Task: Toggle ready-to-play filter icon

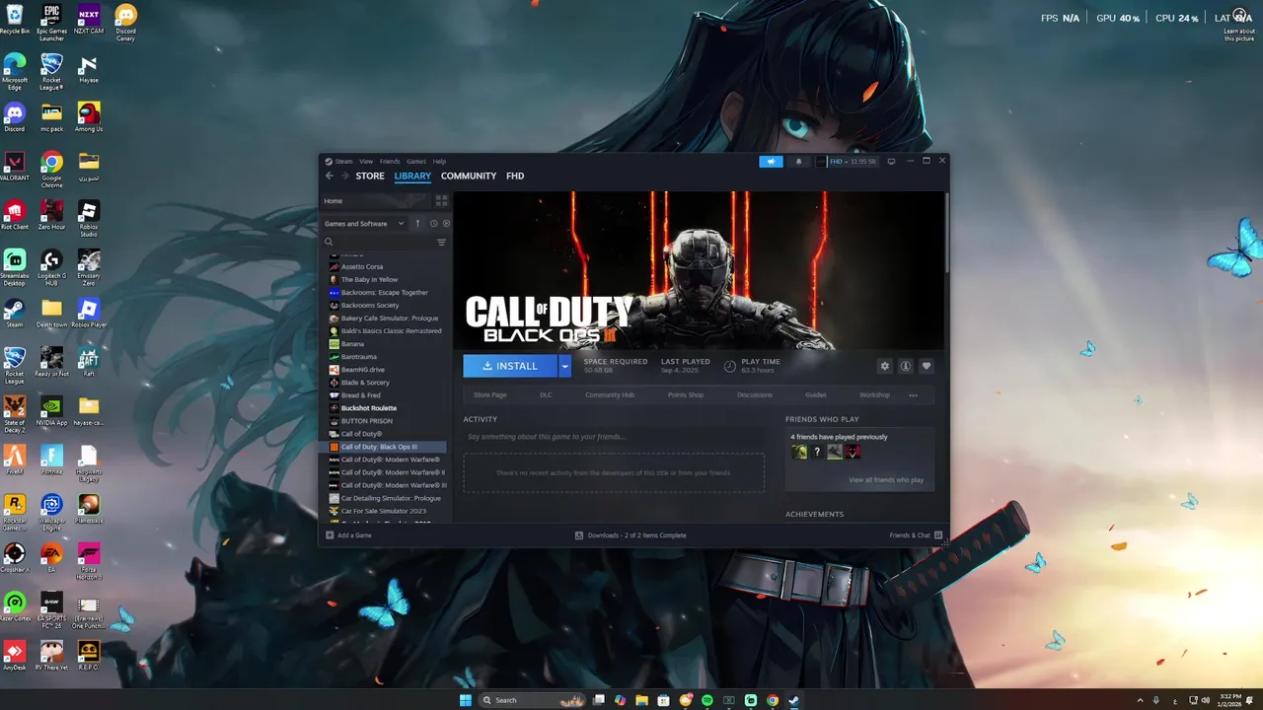Action: pos(446,224)
